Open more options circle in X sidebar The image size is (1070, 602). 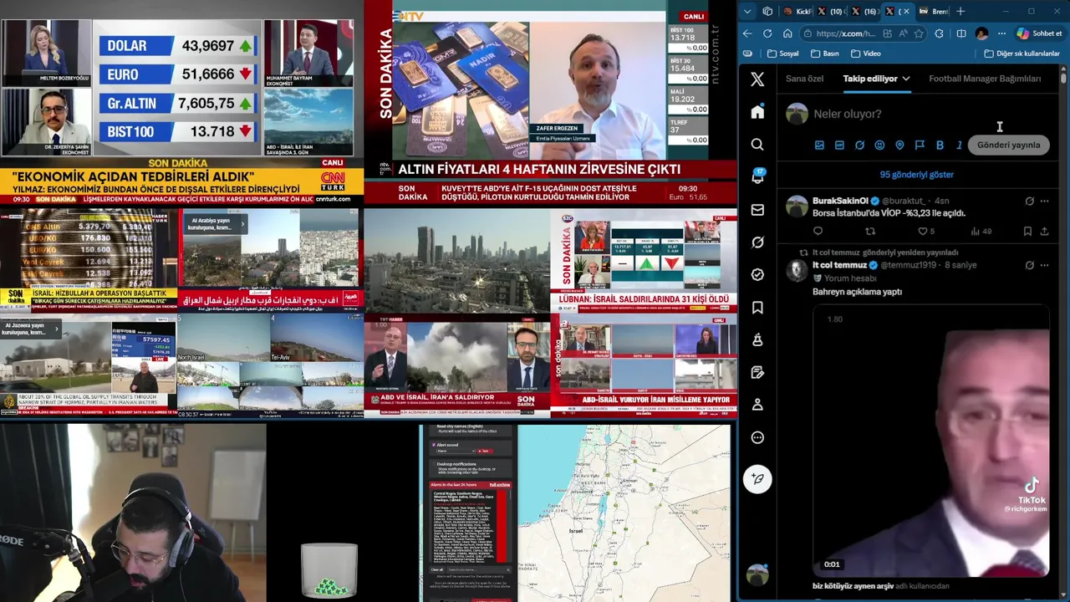tap(757, 437)
